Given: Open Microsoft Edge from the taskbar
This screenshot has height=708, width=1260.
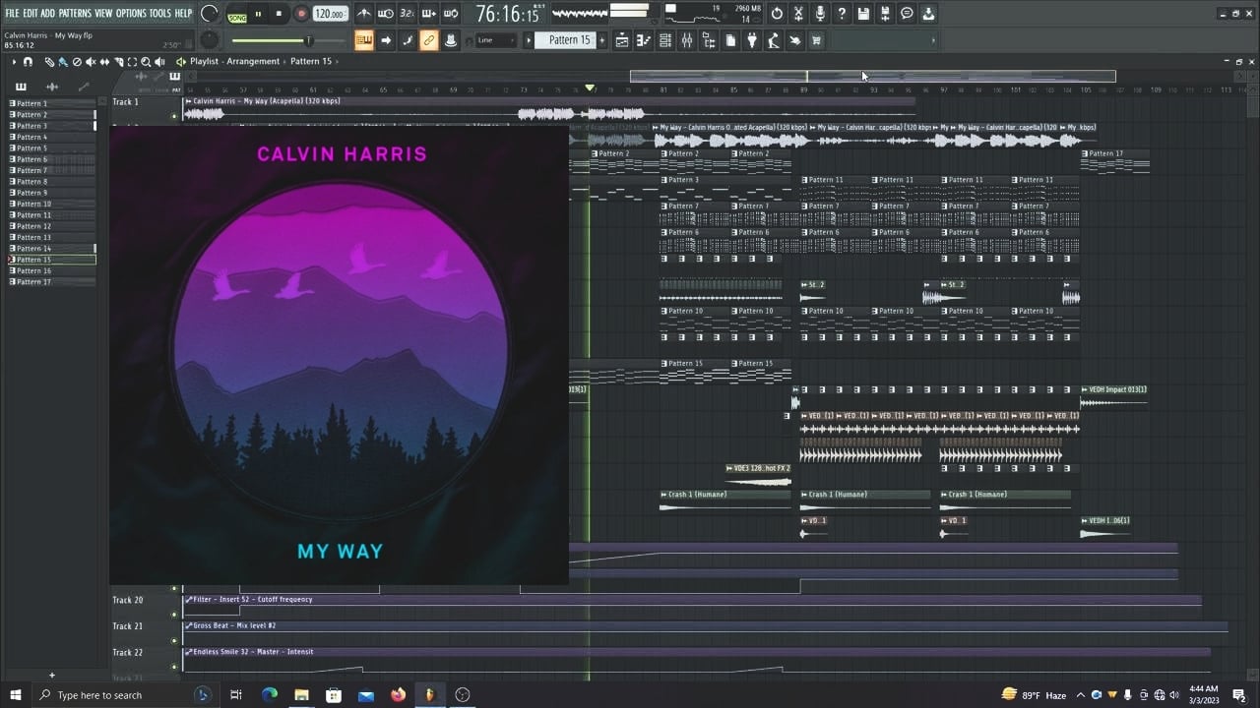Looking at the screenshot, I should pos(270,695).
